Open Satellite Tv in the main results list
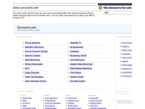Screen dimensions: 145x109 (x=76, y=43)
